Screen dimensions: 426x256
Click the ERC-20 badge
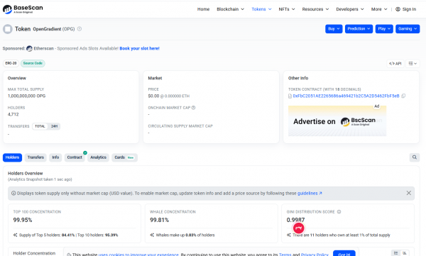click(11, 63)
